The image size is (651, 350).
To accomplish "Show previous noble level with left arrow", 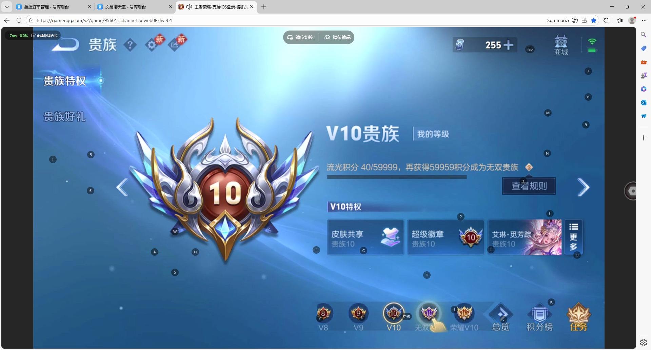I will tap(122, 187).
